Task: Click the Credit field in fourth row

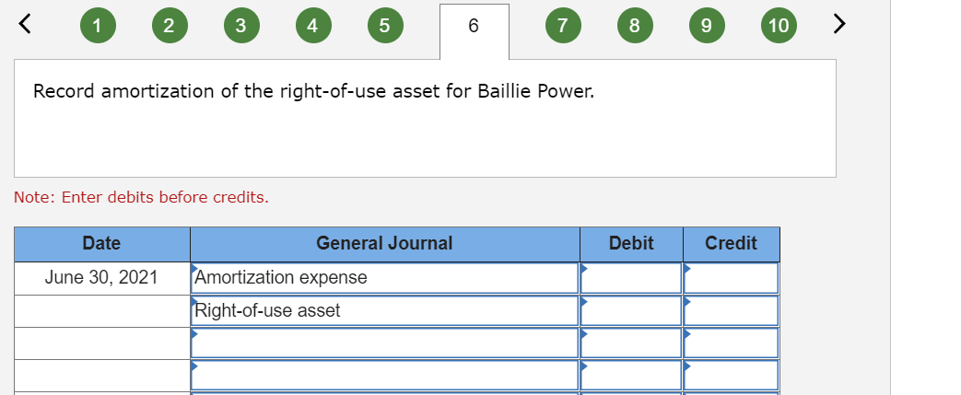Action: (x=732, y=376)
